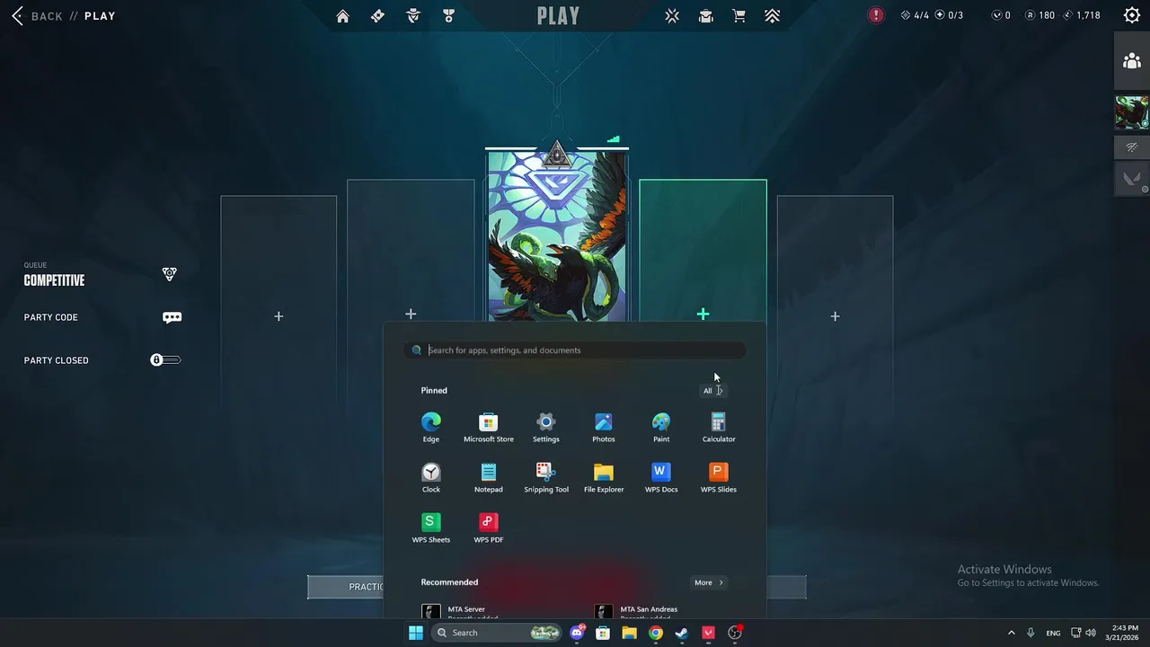Click the PLAY tab header

(x=558, y=16)
